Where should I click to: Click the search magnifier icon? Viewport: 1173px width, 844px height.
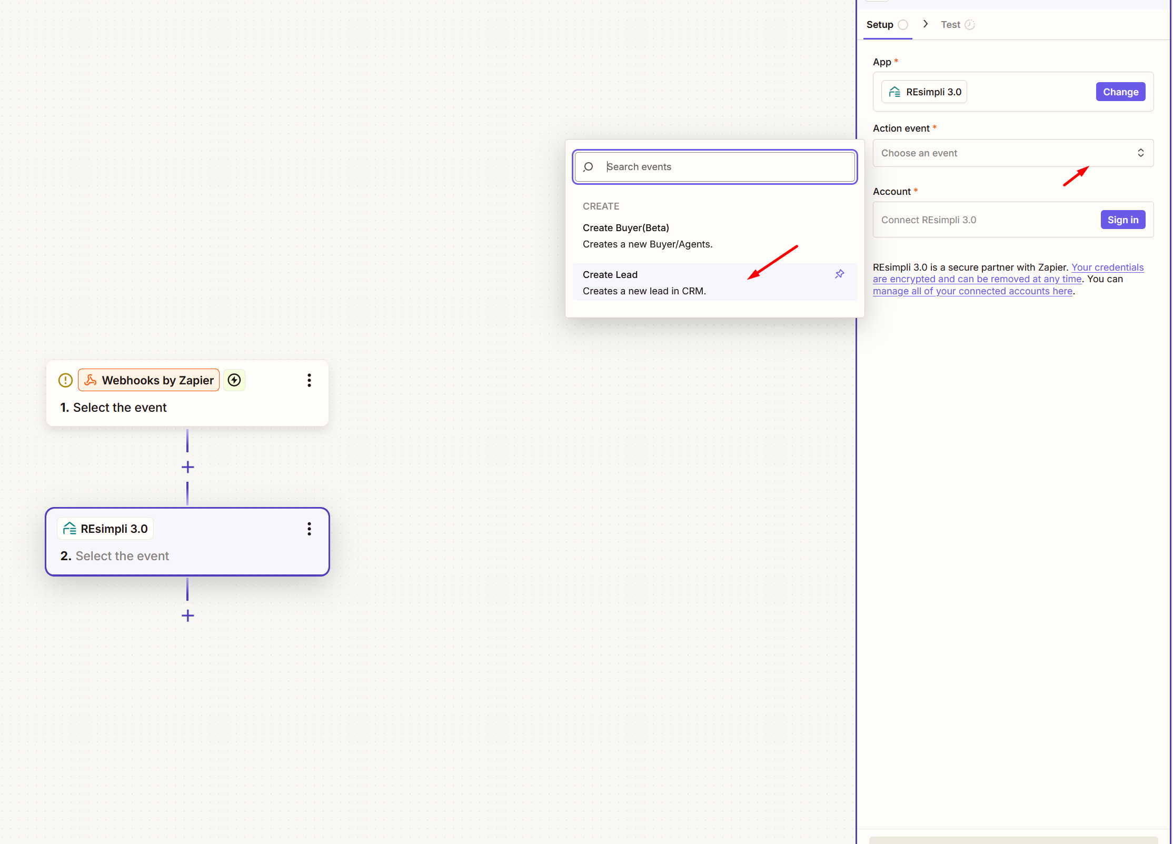589,167
